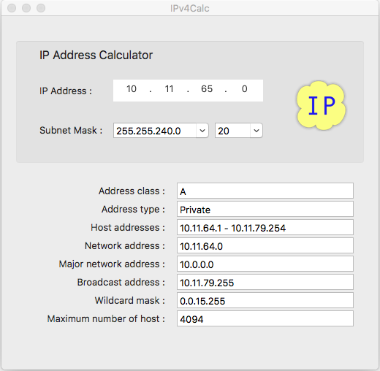Close the IPv4Calc window
Image resolution: width=380 pixels, height=371 pixels.
coord(12,8)
